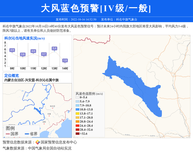The image size is (193, 152).
Task: Select the dark red >32.6 legend swatch
Action: tap(77, 133)
